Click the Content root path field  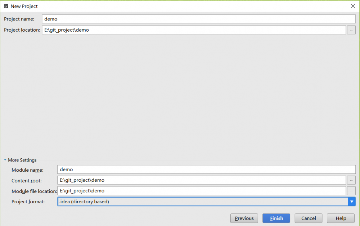click(144, 180)
